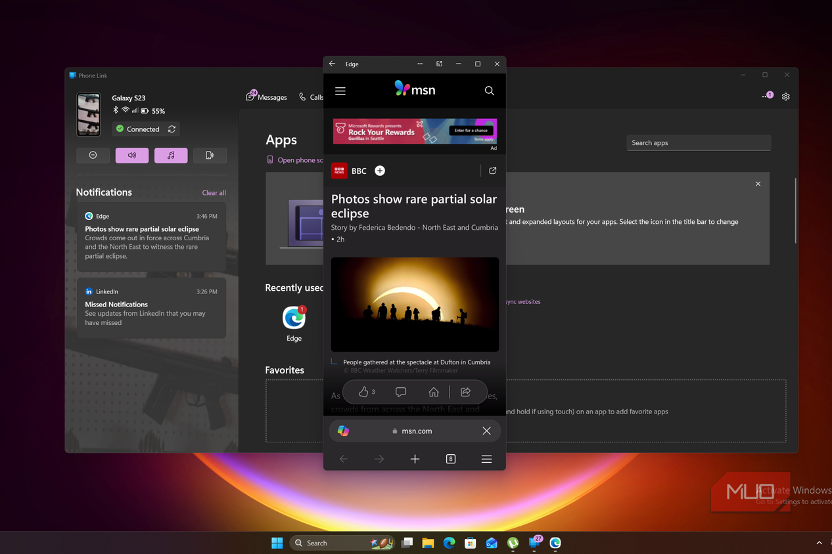
Task: Open the Copilot icon in address bar
Action: click(343, 431)
